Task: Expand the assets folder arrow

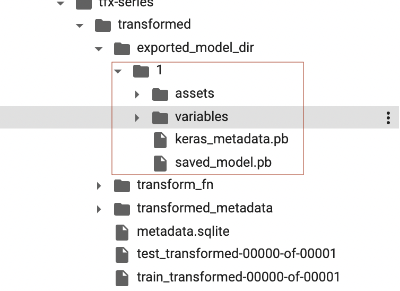Action: (x=137, y=94)
